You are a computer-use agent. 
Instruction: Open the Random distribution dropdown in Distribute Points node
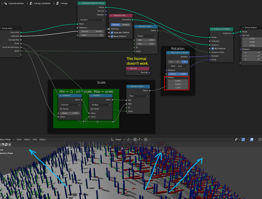(91, 20)
